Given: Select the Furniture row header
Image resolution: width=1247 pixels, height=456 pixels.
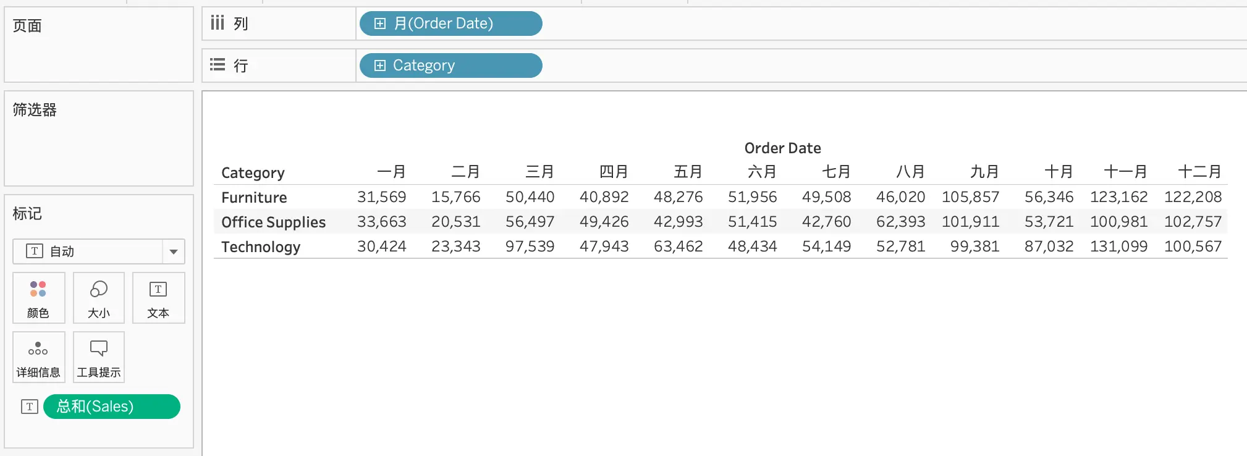Looking at the screenshot, I should coord(254,197).
